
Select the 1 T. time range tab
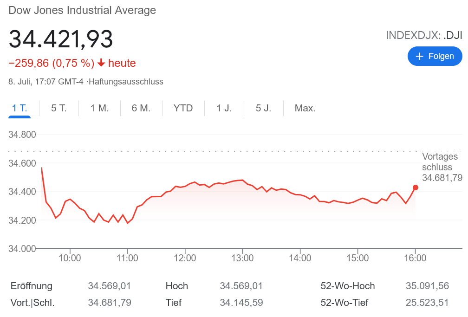tap(19, 108)
